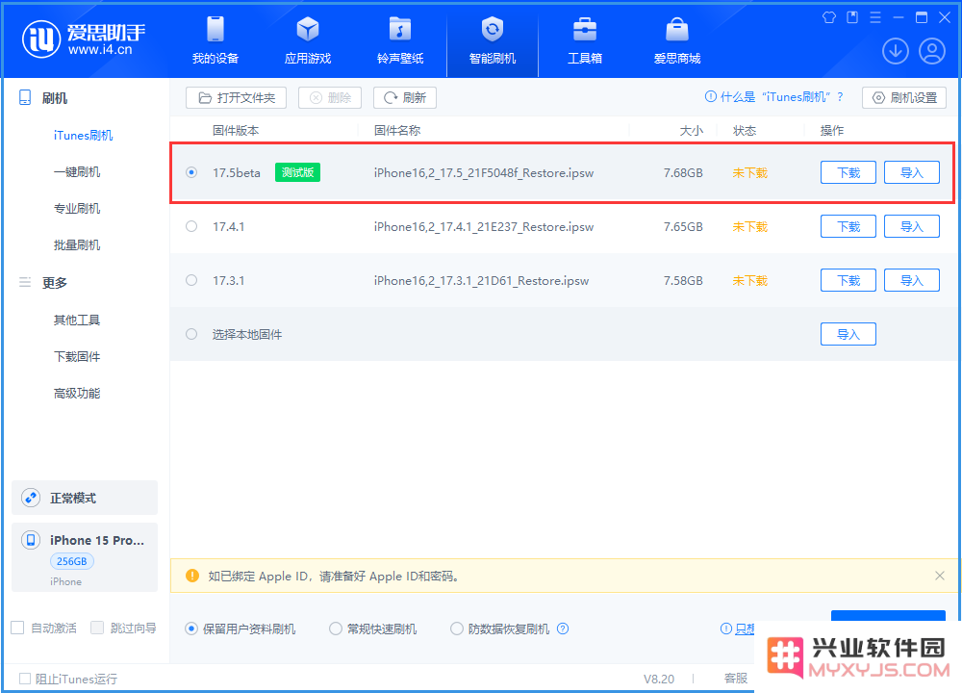Open the 我的设备 device icon
The width and height of the screenshot is (962, 693).
215,30
